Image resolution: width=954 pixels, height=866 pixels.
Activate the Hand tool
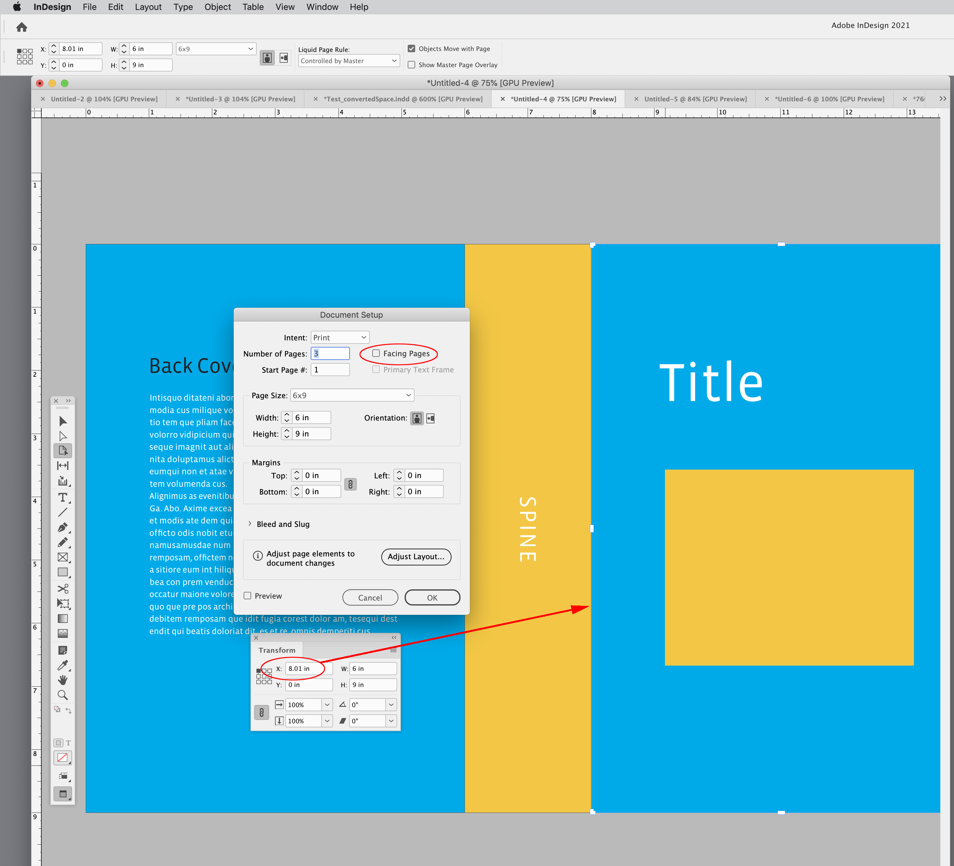(x=63, y=680)
